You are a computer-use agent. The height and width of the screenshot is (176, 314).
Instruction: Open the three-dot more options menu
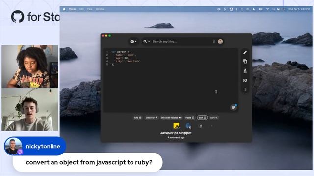[245, 89]
